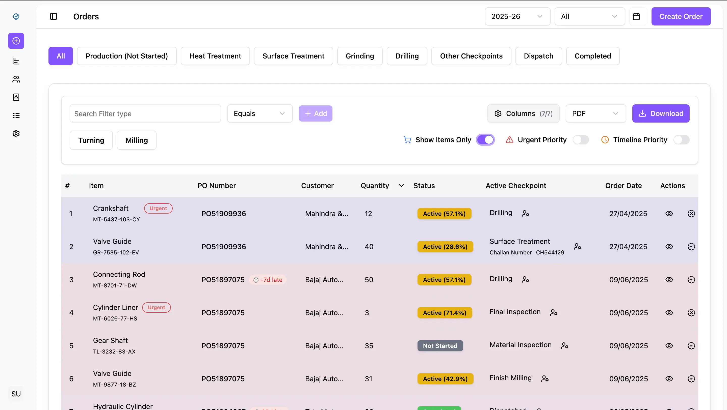This screenshot has width=727, height=410.
Task: Open the 2025-26 year dropdown
Action: click(x=517, y=16)
